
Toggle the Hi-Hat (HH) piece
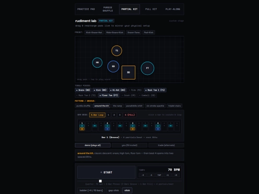point(118,90)
